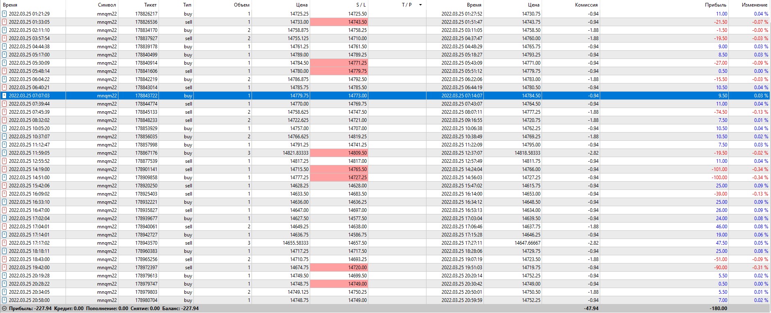Click the buy icon next to 10:05:20
Viewport: 771px width, 313px height.
click(x=5, y=128)
